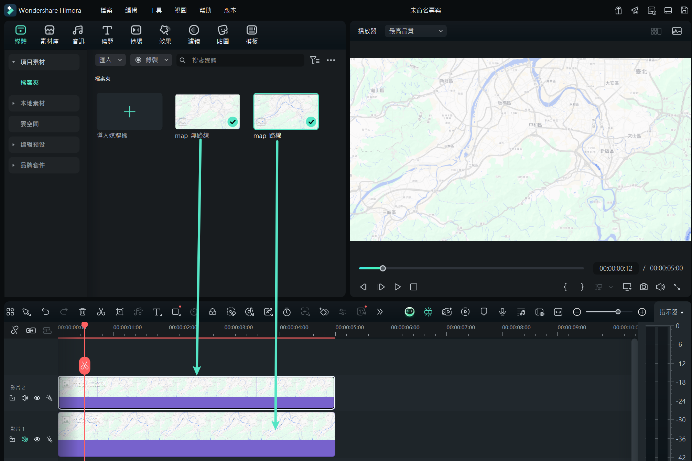
Task: Toggle the timeline snapping icon
Action: [428, 312]
